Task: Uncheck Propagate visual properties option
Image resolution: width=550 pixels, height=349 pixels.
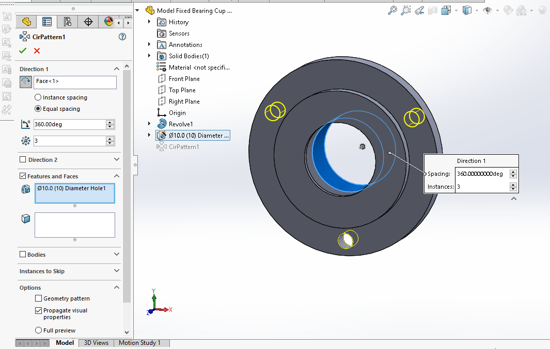Action: coord(38,311)
